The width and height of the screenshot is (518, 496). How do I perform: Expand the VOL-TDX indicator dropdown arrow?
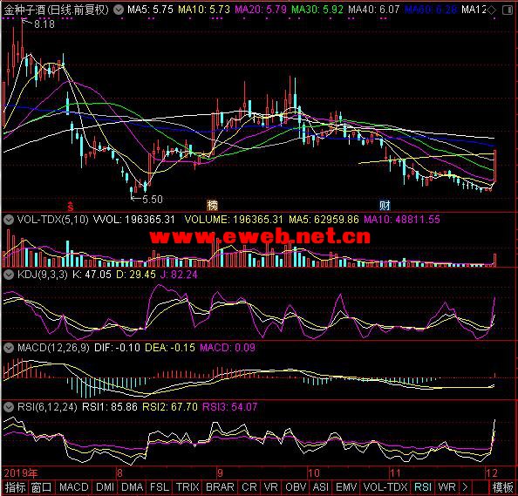tap(9, 220)
